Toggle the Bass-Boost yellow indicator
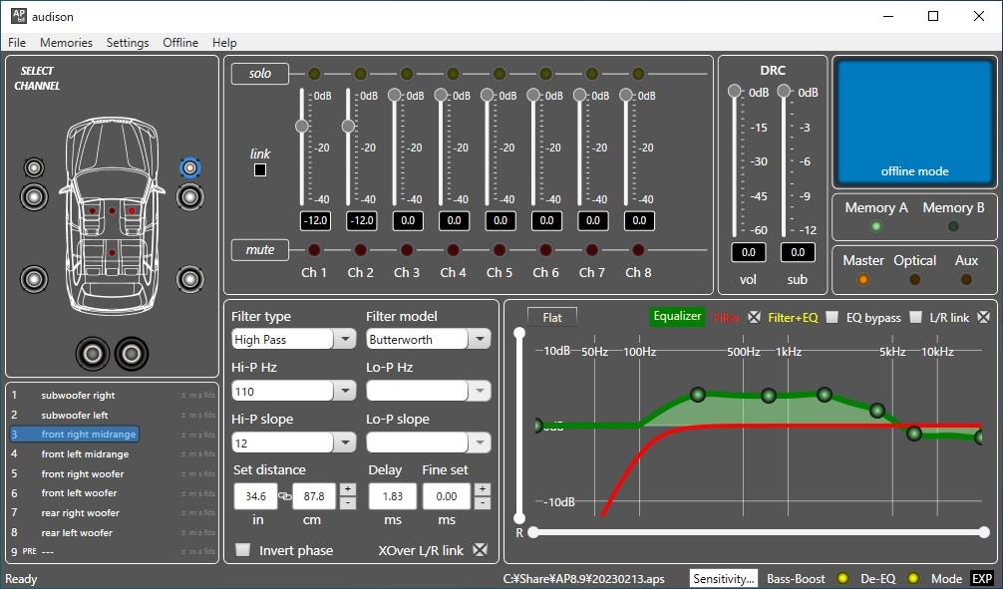1003x589 pixels. [843, 578]
